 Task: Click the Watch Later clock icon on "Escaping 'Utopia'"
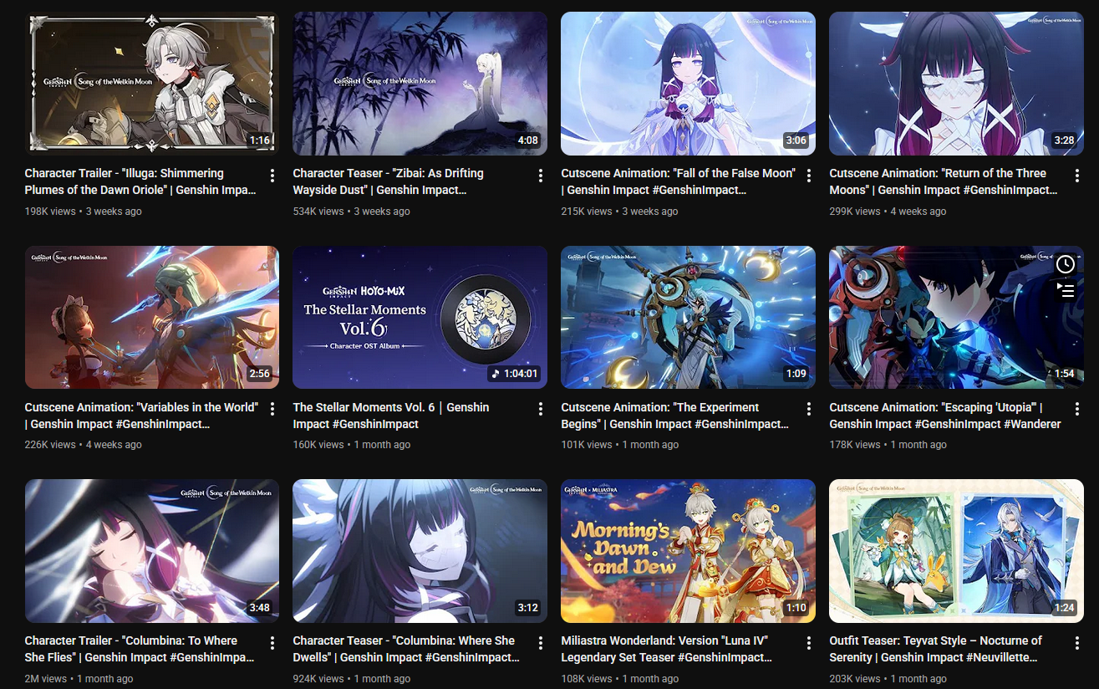[x=1065, y=264]
